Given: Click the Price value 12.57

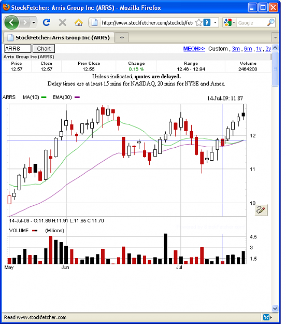Looking at the screenshot, I should click(17, 69).
